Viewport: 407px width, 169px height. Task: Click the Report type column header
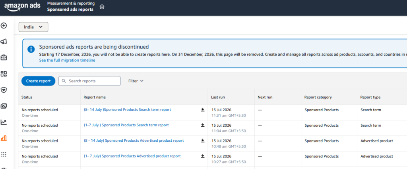pyautogui.click(x=370, y=97)
